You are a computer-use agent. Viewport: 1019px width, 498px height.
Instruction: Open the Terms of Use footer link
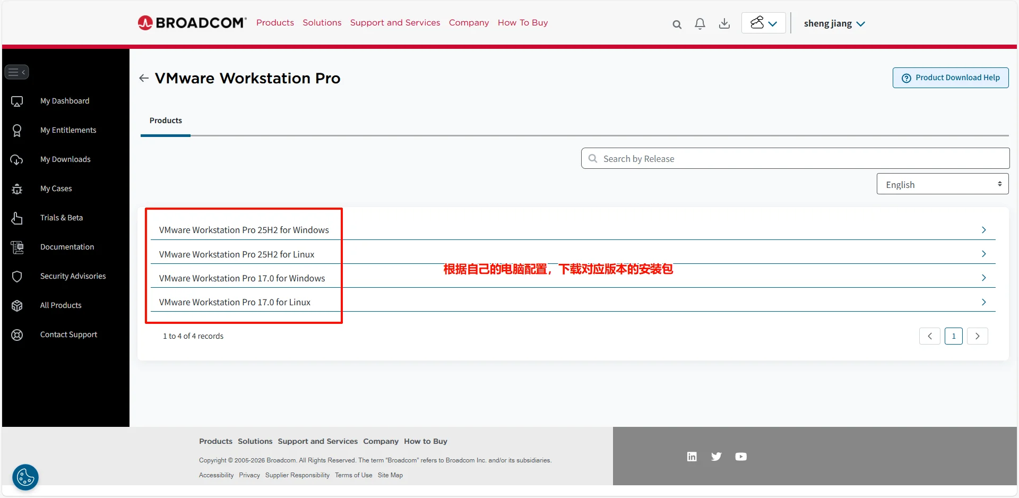pos(353,475)
